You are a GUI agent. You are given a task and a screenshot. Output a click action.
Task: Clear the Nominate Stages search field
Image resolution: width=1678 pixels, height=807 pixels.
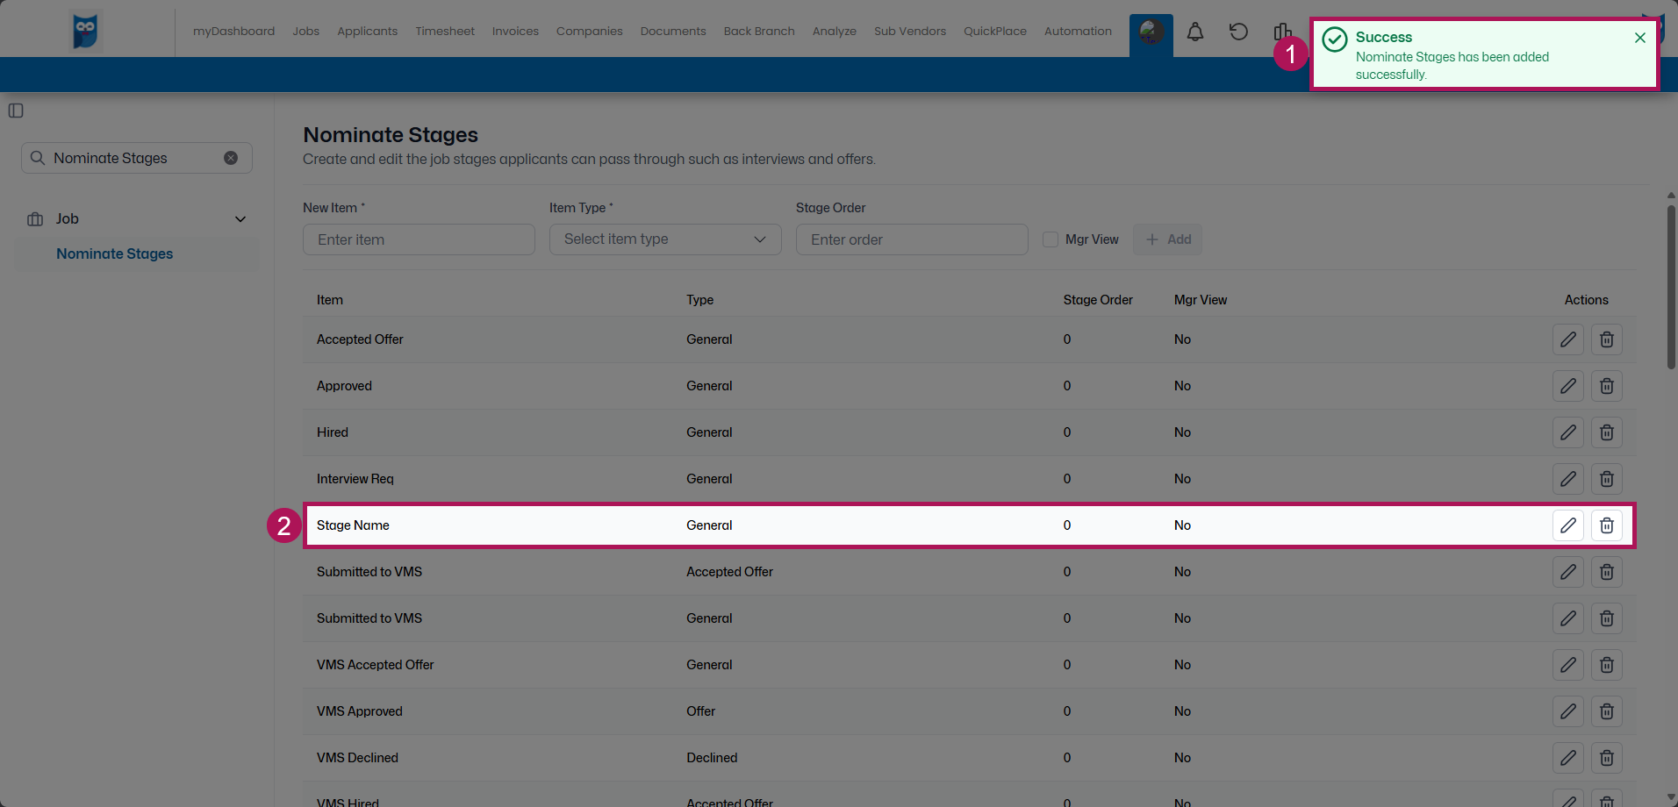tap(231, 158)
